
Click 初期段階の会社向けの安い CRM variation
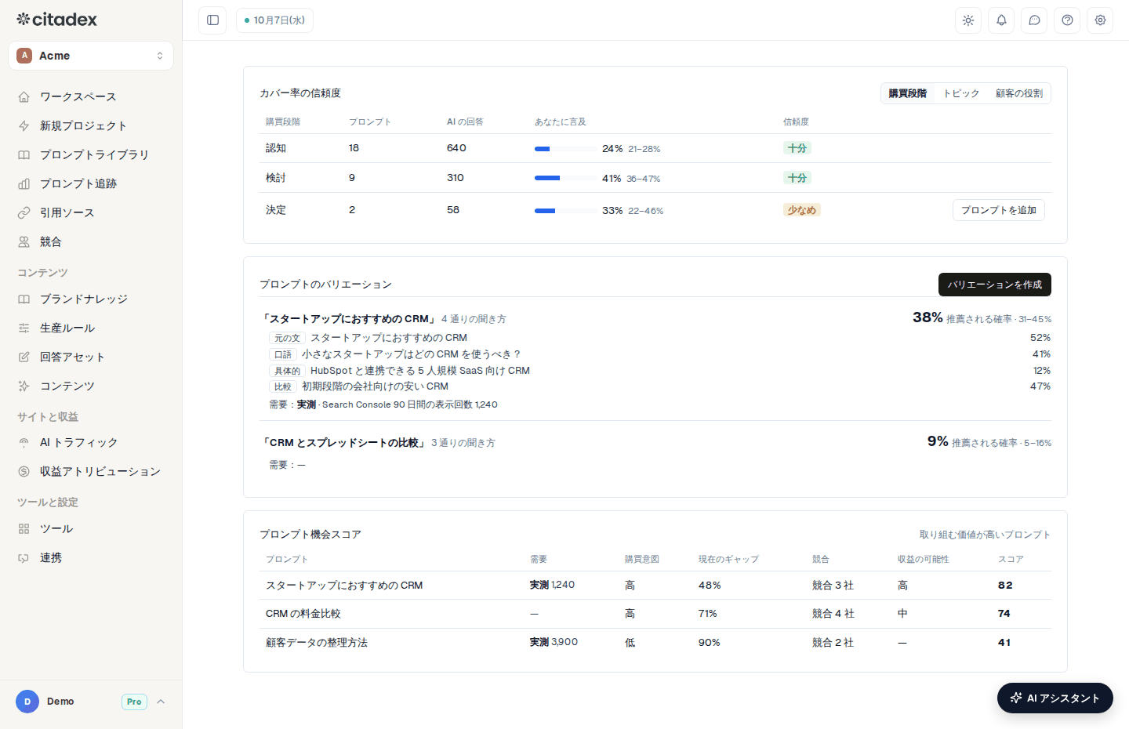(x=375, y=386)
